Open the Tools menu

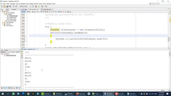[x=44, y=4]
